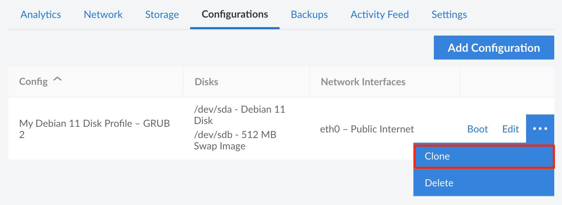The height and width of the screenshot is (205, 562).
Task: Click the Network Interfaces column header
Action: 363,82
